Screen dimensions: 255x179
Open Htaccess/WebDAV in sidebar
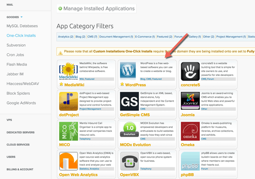[23, 84]
